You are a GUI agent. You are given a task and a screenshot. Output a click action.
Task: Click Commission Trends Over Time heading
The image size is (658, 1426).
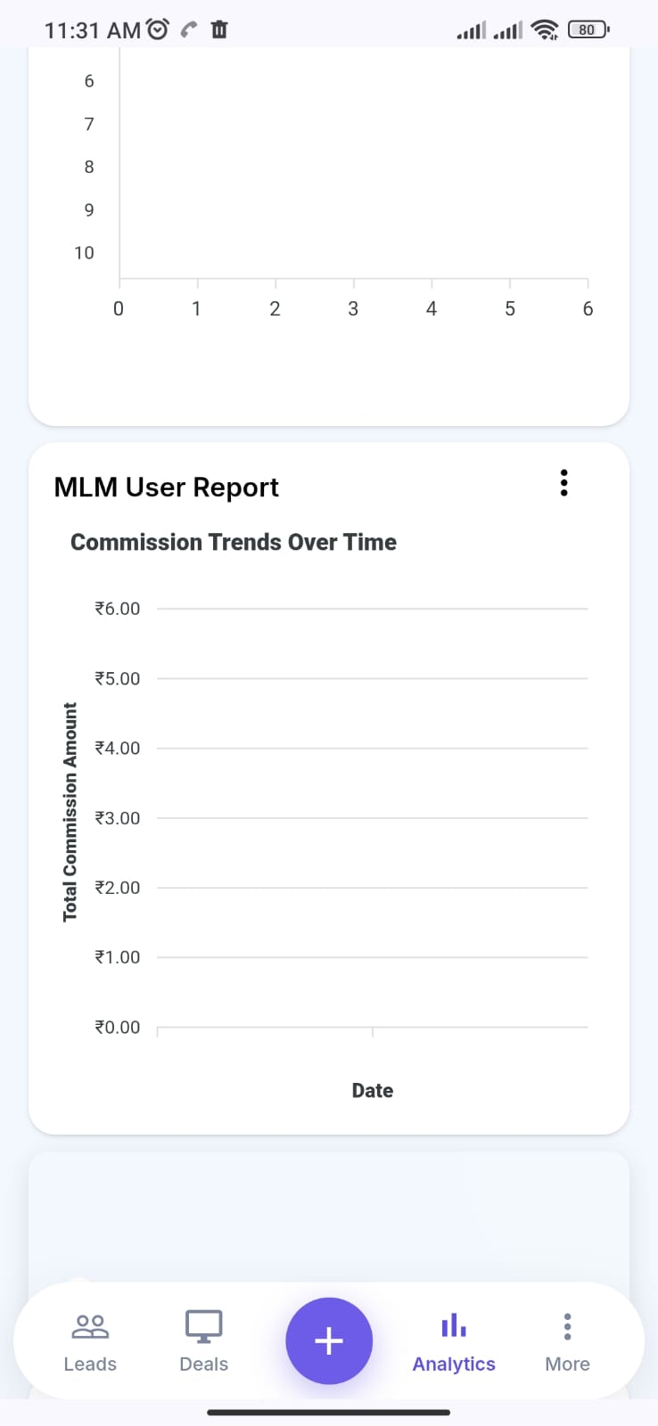[x=234, y=542]
